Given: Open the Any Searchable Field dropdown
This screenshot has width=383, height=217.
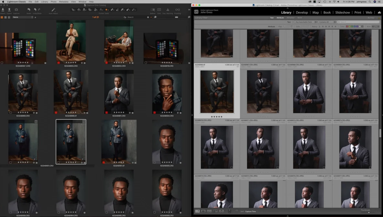Looking at the screenshot, I should 305,22.
